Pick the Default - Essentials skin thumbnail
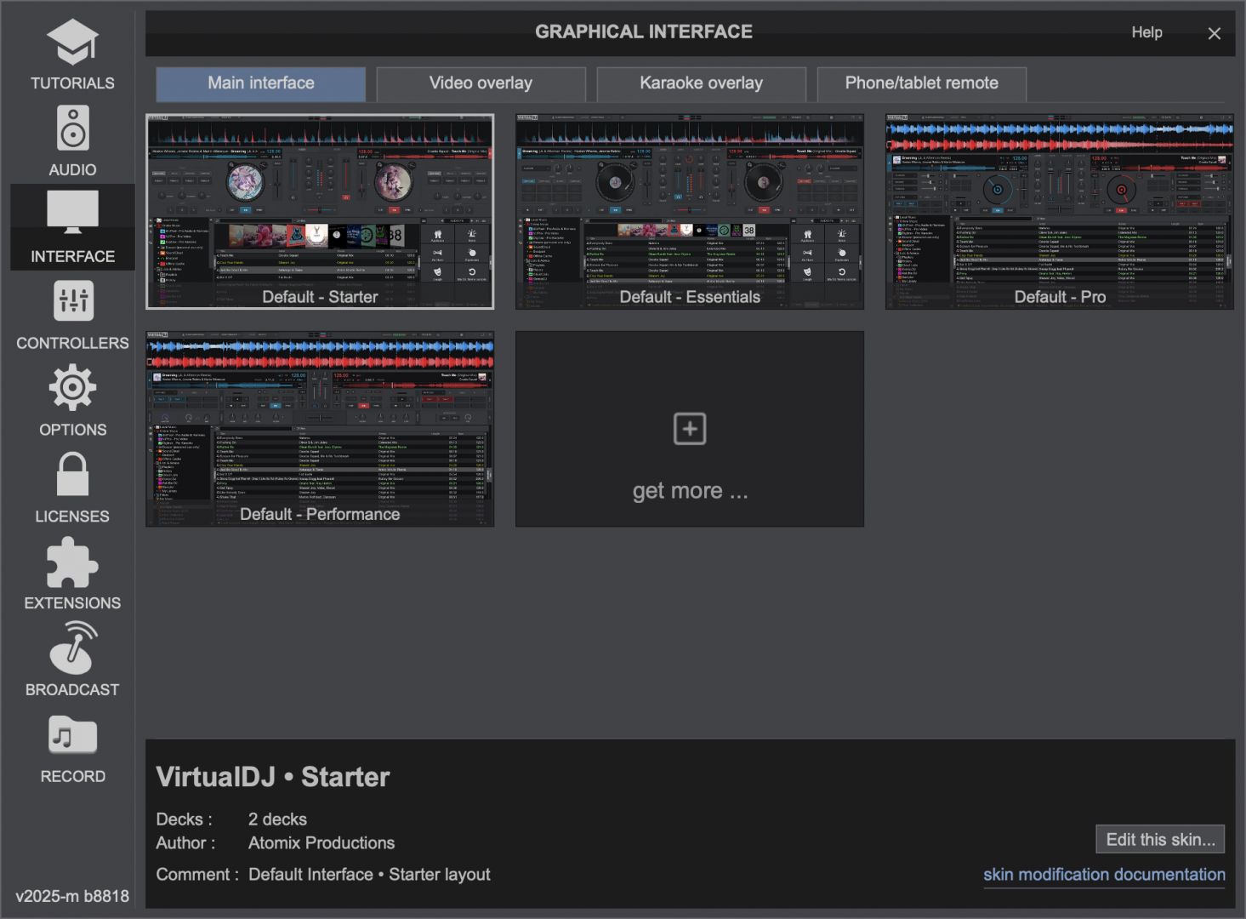 pos(689,211)
